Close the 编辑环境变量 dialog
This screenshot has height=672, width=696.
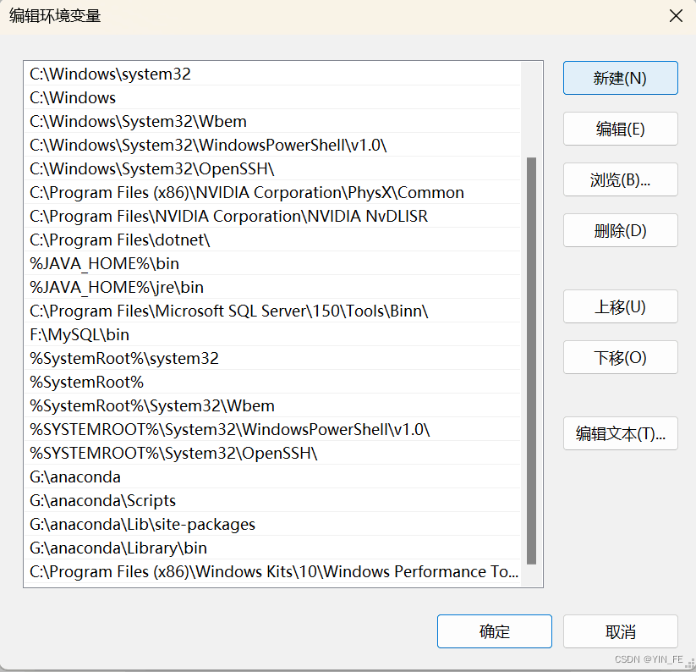pos(674,15)
